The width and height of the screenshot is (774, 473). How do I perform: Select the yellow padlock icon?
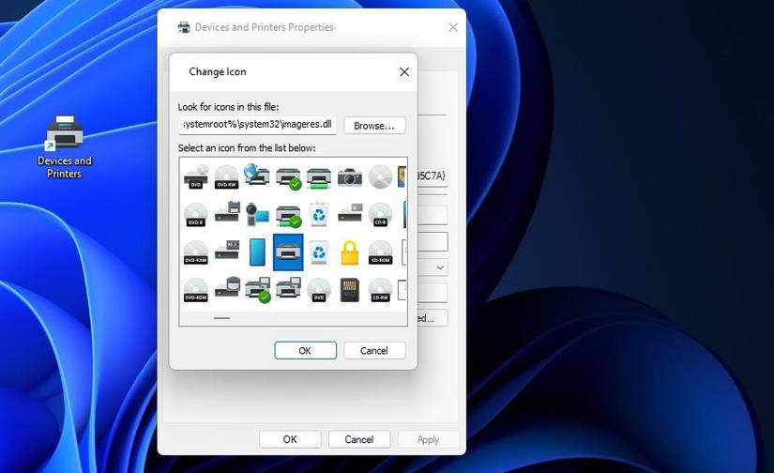[x=350, y=252]
